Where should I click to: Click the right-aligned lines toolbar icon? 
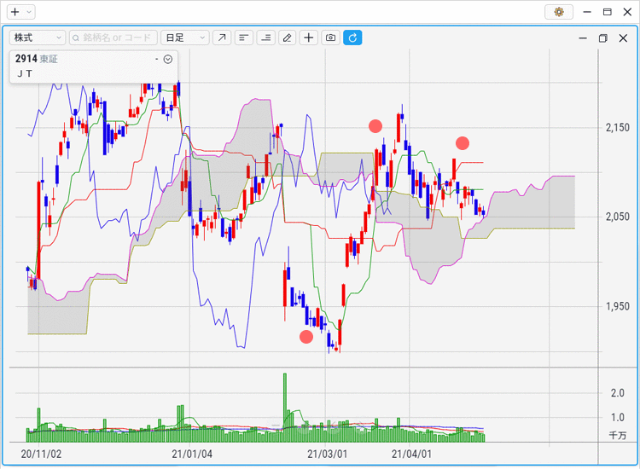(x=265, y=38)
